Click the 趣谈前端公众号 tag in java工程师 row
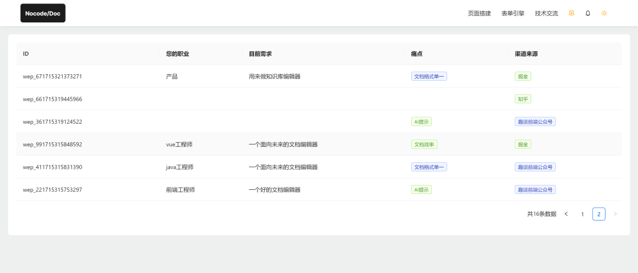 point(535,167)
